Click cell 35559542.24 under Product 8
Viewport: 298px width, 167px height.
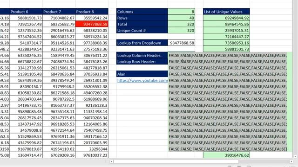[x=92, y=18]
